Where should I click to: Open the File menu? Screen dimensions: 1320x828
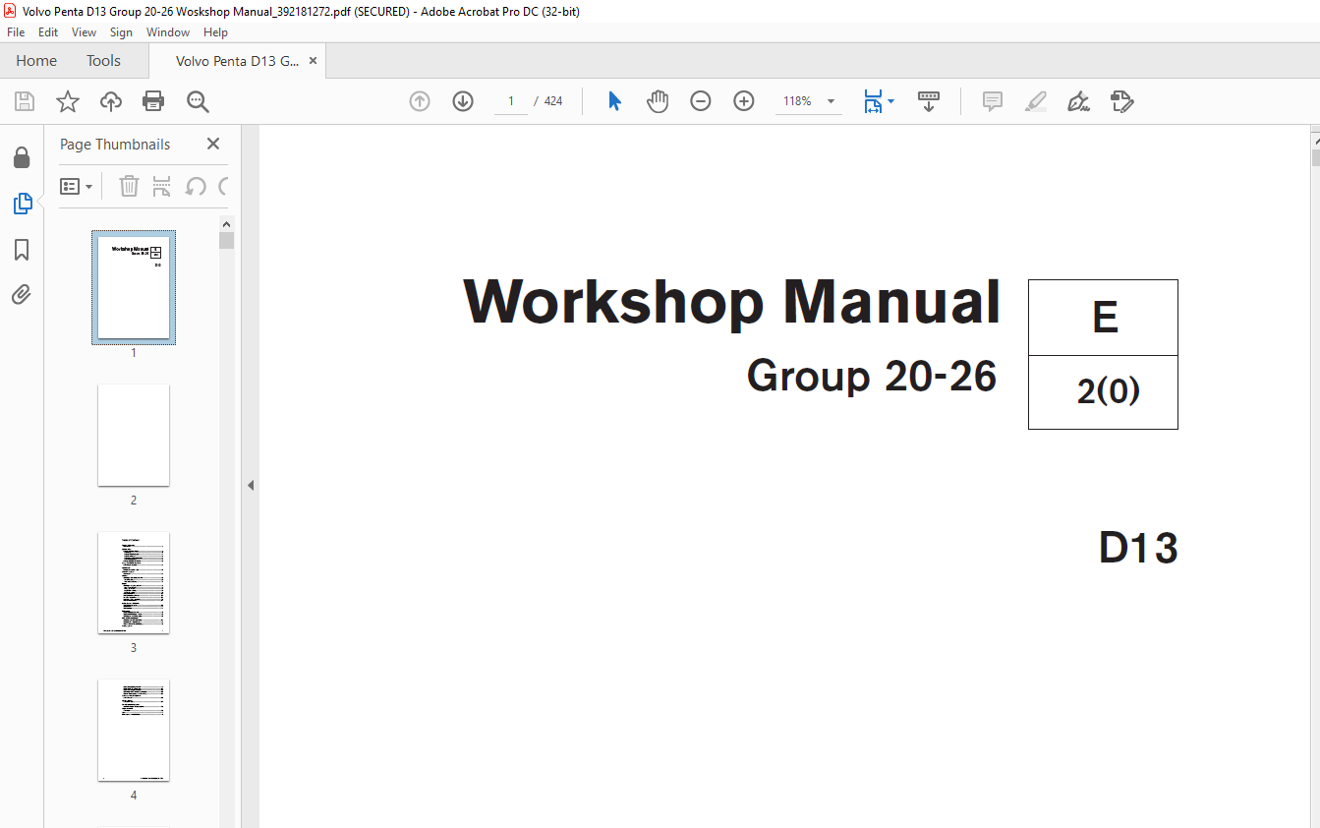pos(16,32)
